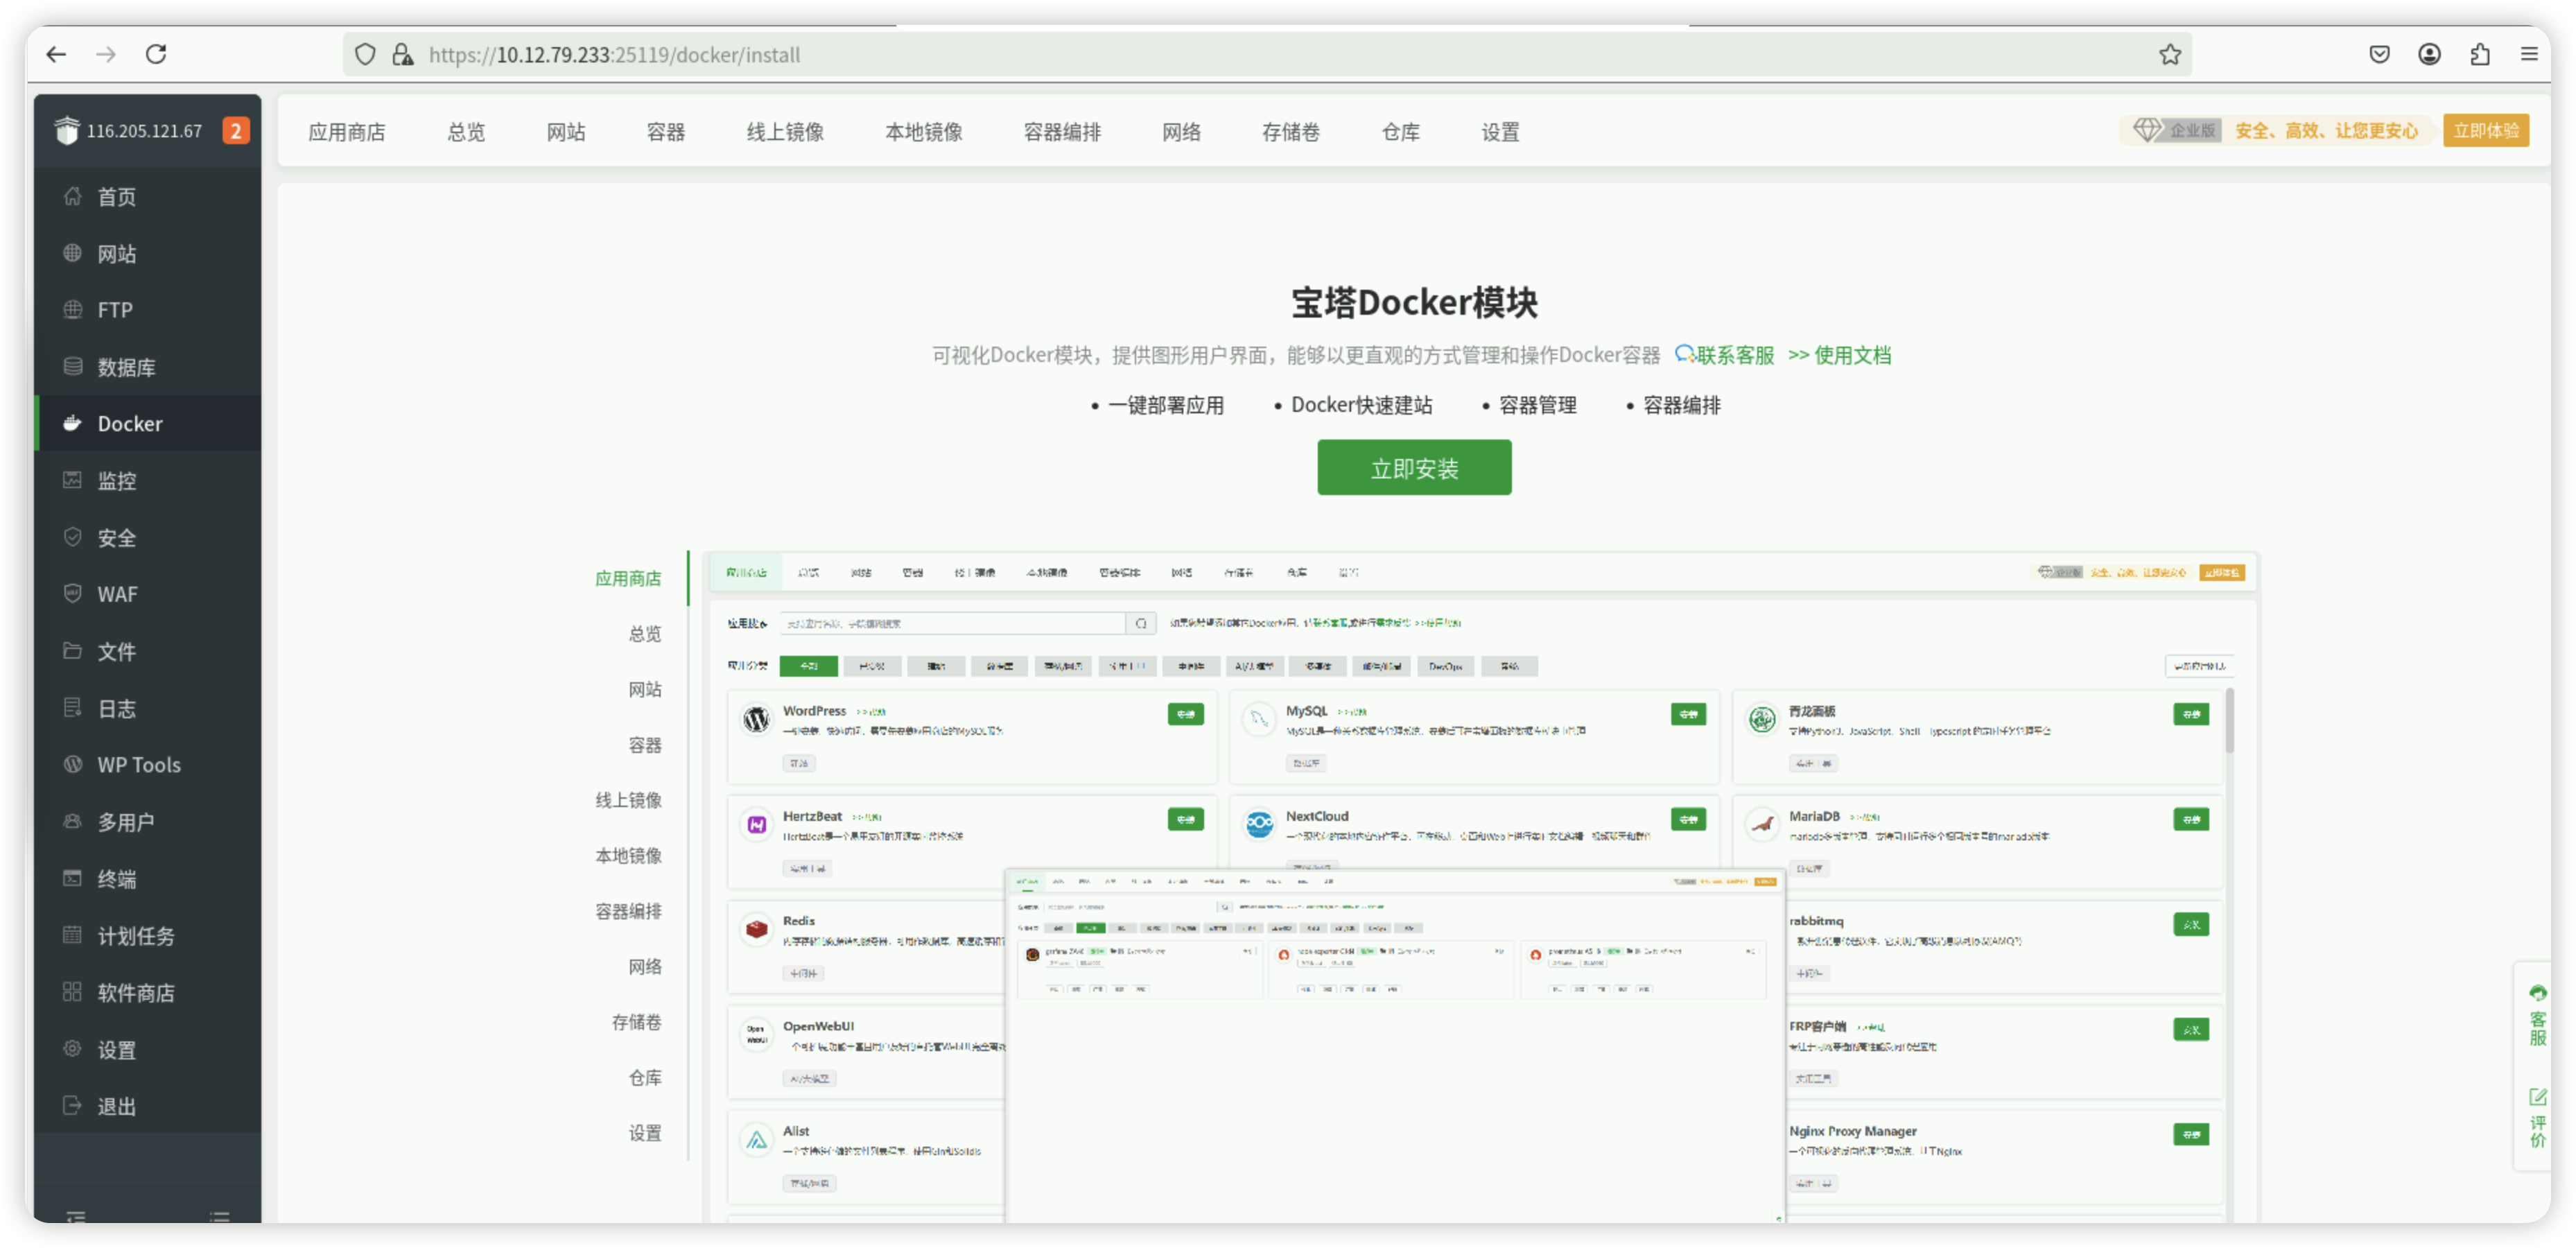
Task: Open WP Tools in the sidebar
Action: point(147,765)
